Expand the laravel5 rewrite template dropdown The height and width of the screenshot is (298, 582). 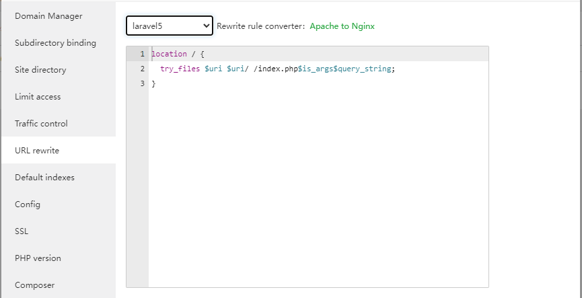tap(170, 26)
